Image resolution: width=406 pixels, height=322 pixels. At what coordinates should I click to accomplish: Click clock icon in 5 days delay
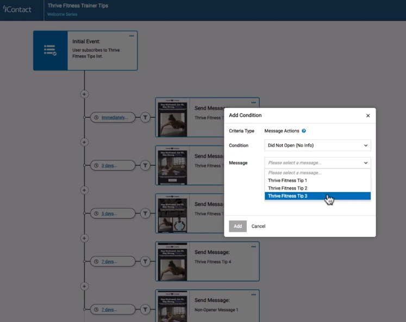[x=96, y=213]
